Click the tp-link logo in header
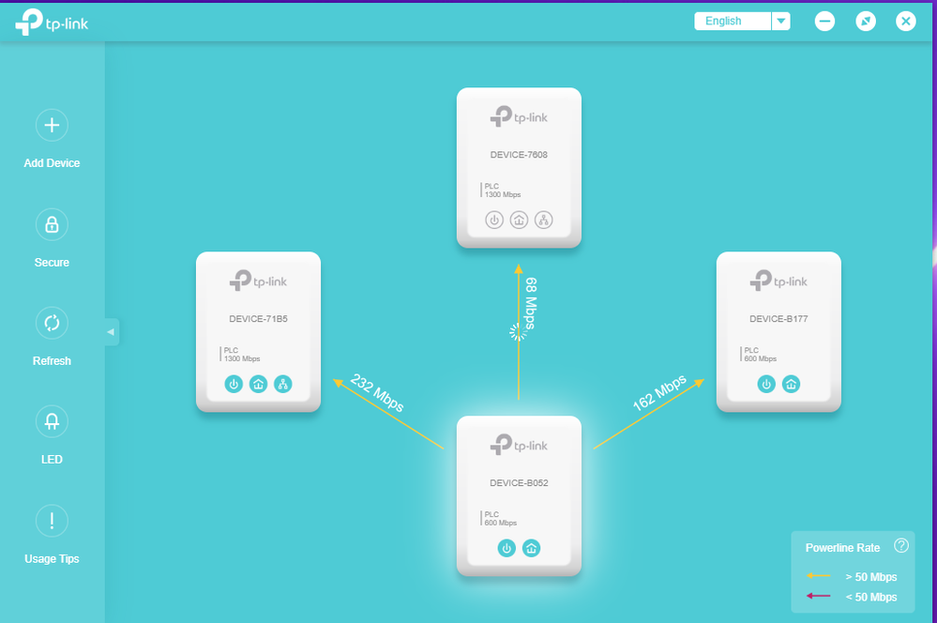This screenshot has width=937, height=623. (x=53, y=24)
